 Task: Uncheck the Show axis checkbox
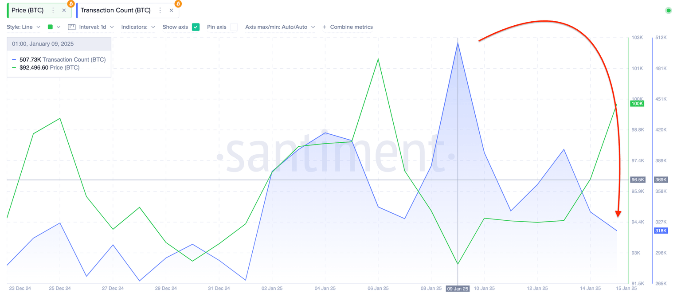196,27
